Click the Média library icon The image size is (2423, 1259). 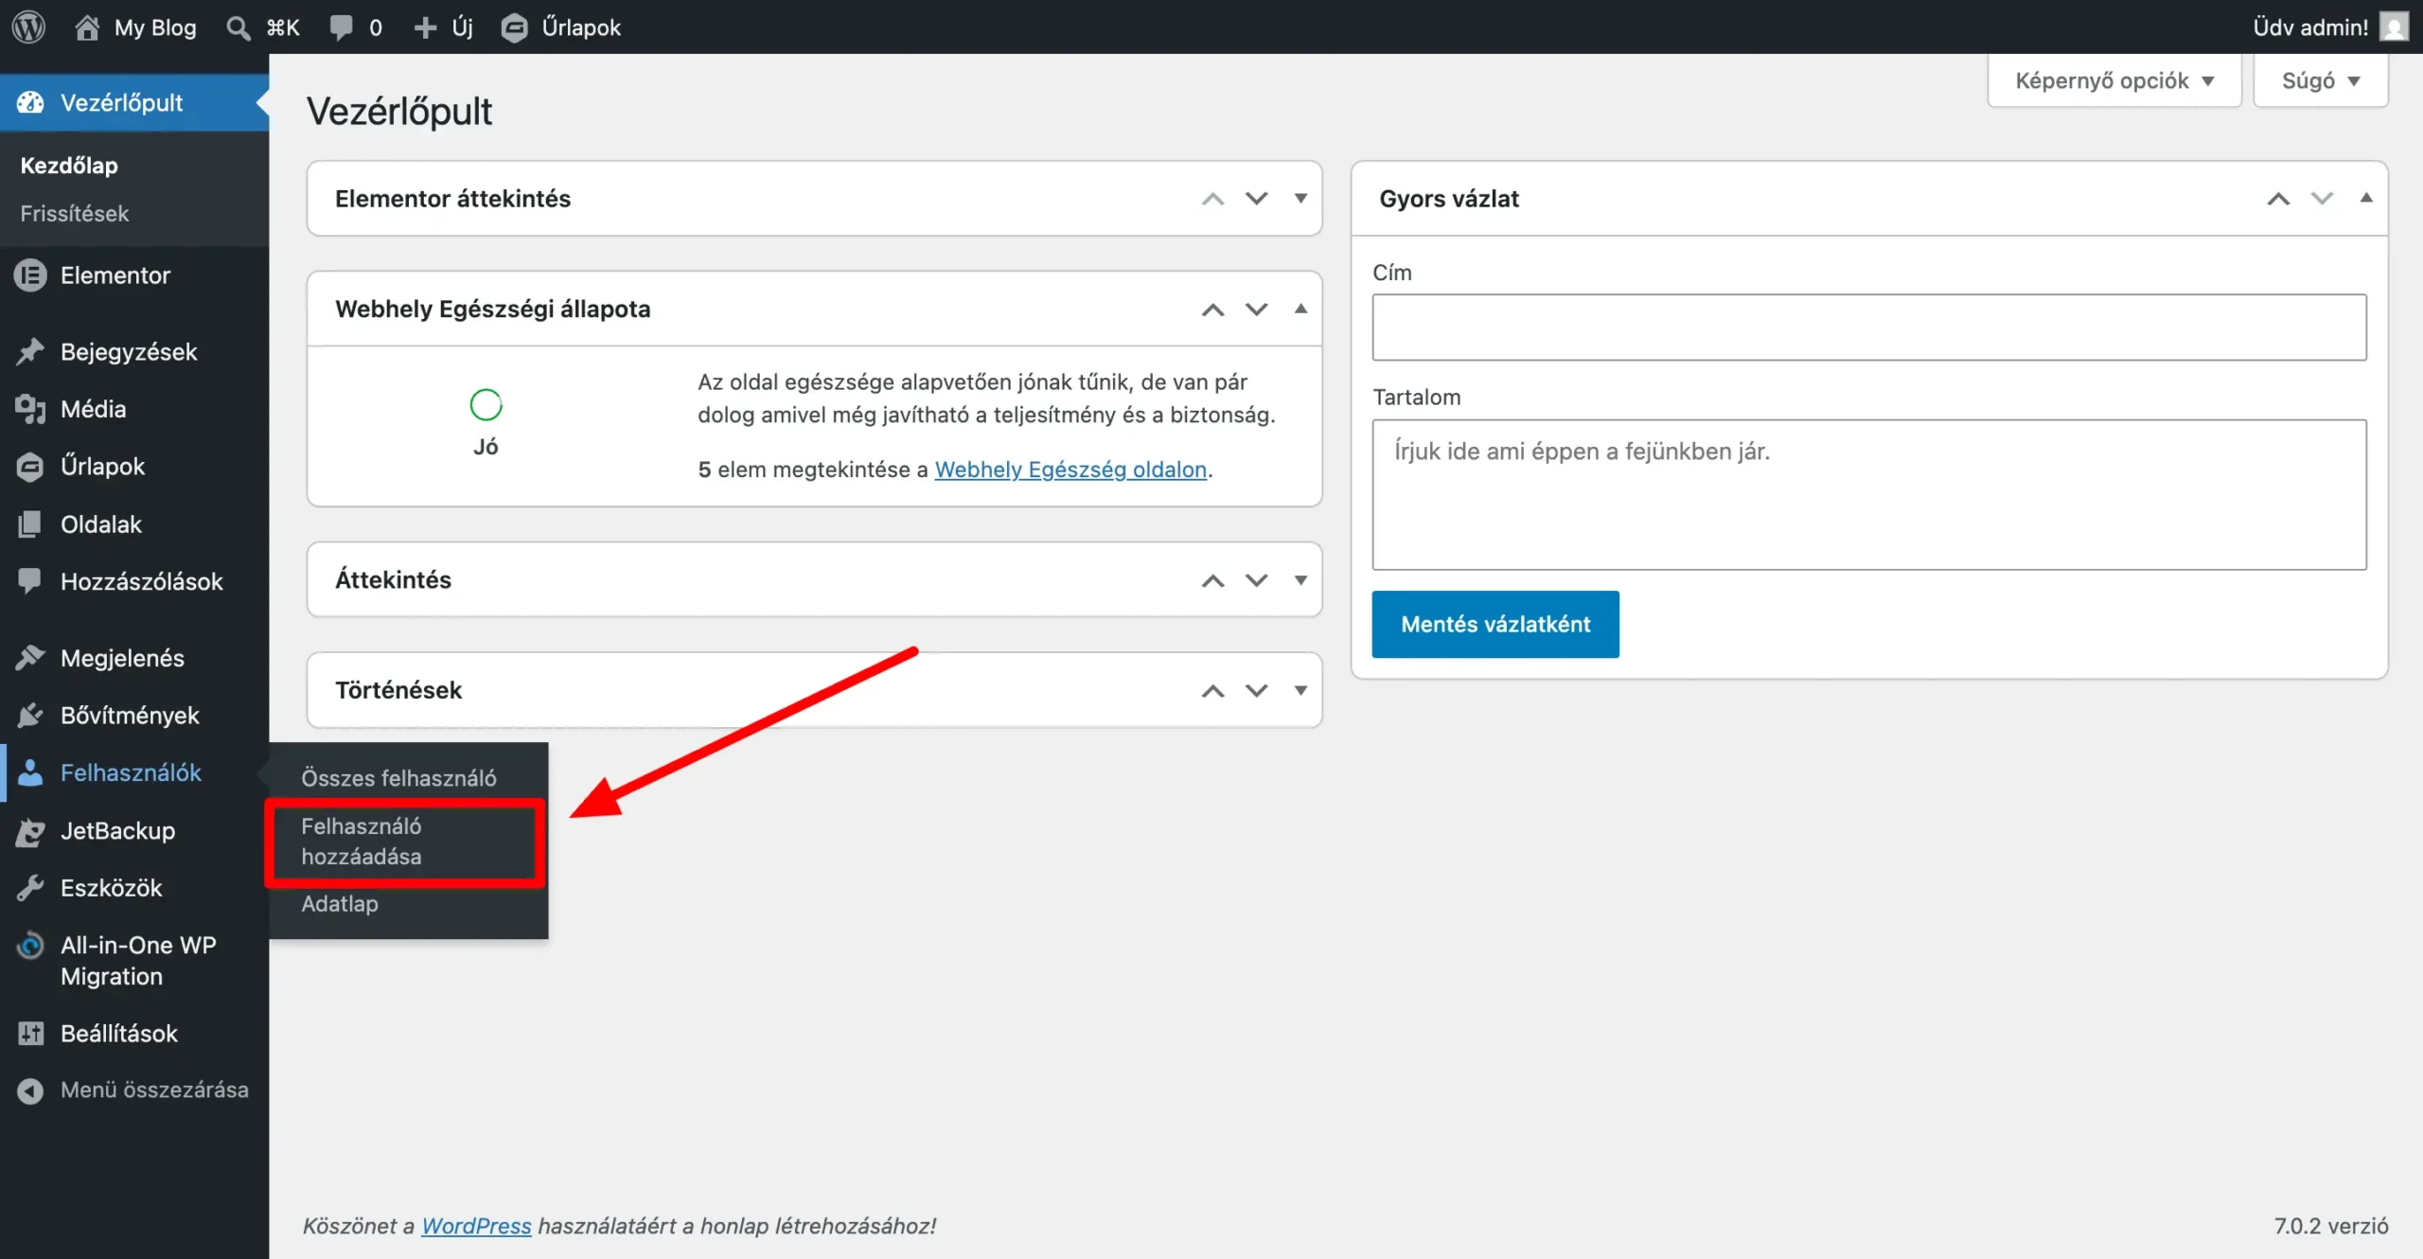click(30, 409)
